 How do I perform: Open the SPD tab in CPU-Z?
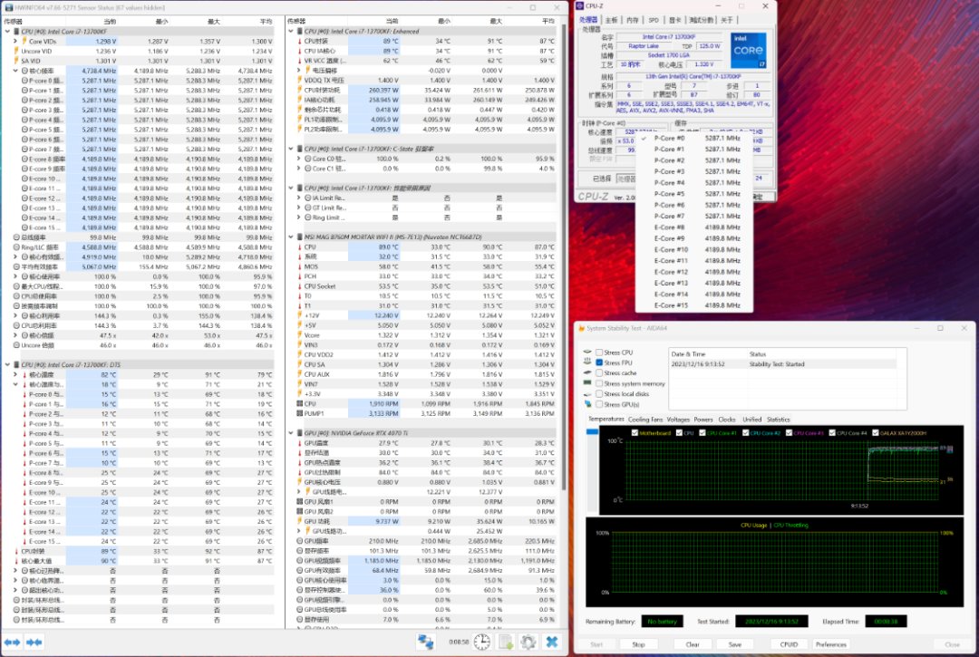[x=653, y=19]
